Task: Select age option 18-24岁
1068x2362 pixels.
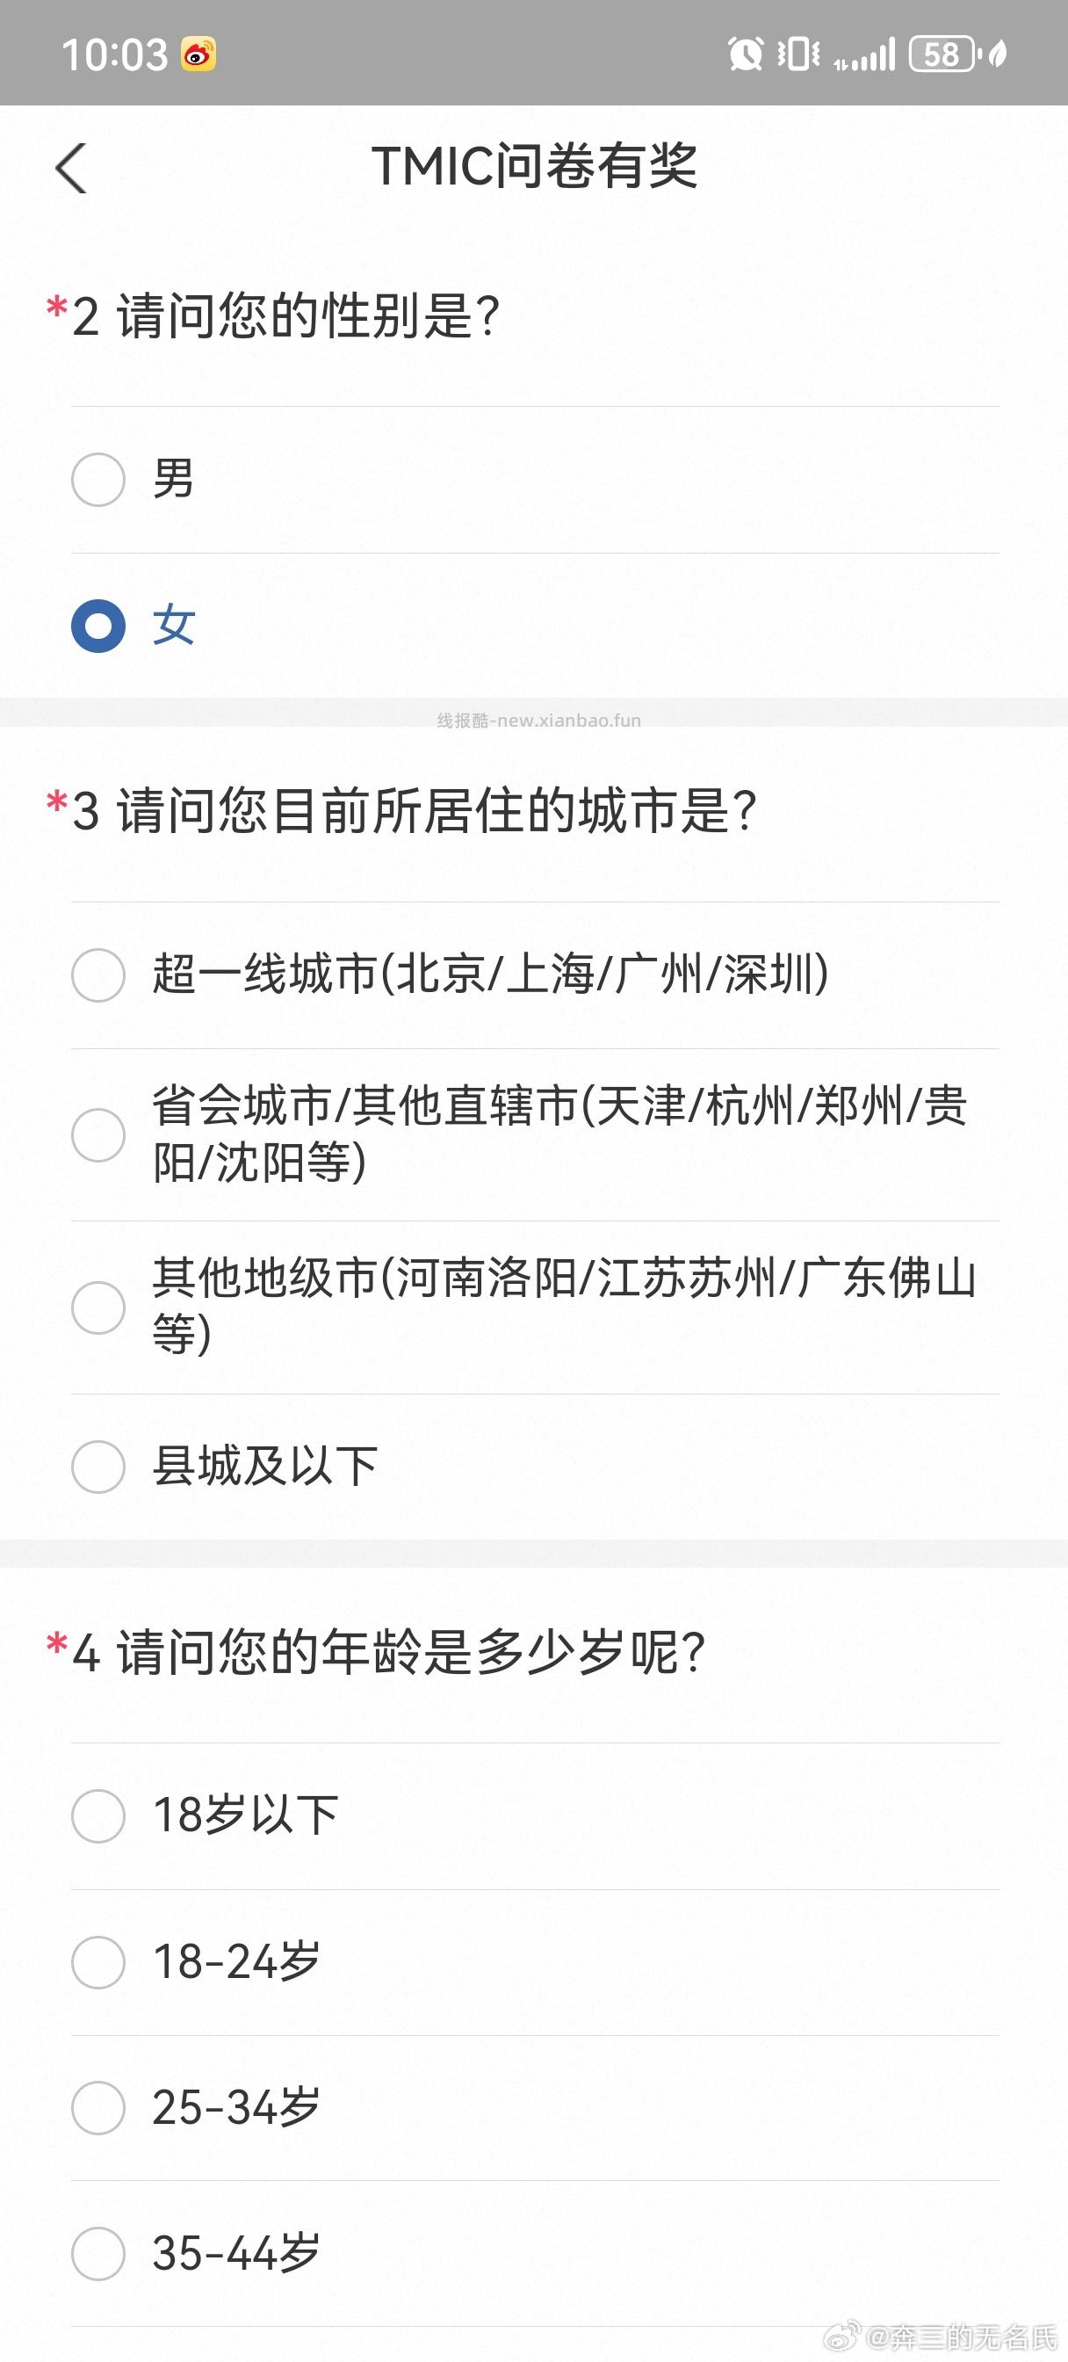Action: 98,1962
